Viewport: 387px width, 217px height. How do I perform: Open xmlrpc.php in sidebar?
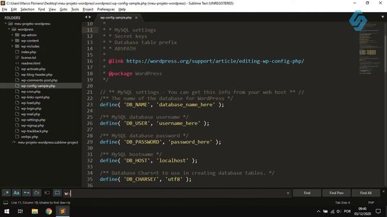coord(30,137)
